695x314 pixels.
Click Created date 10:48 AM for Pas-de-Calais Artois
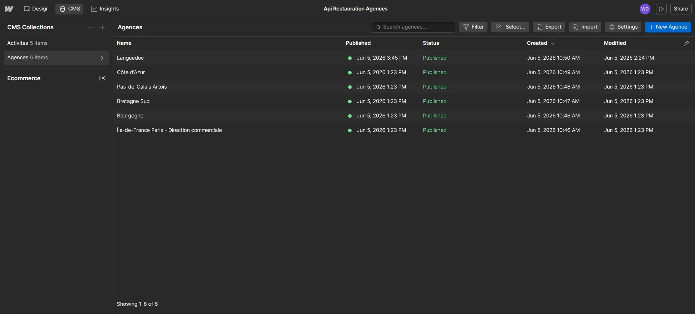[x=553, y=87]
